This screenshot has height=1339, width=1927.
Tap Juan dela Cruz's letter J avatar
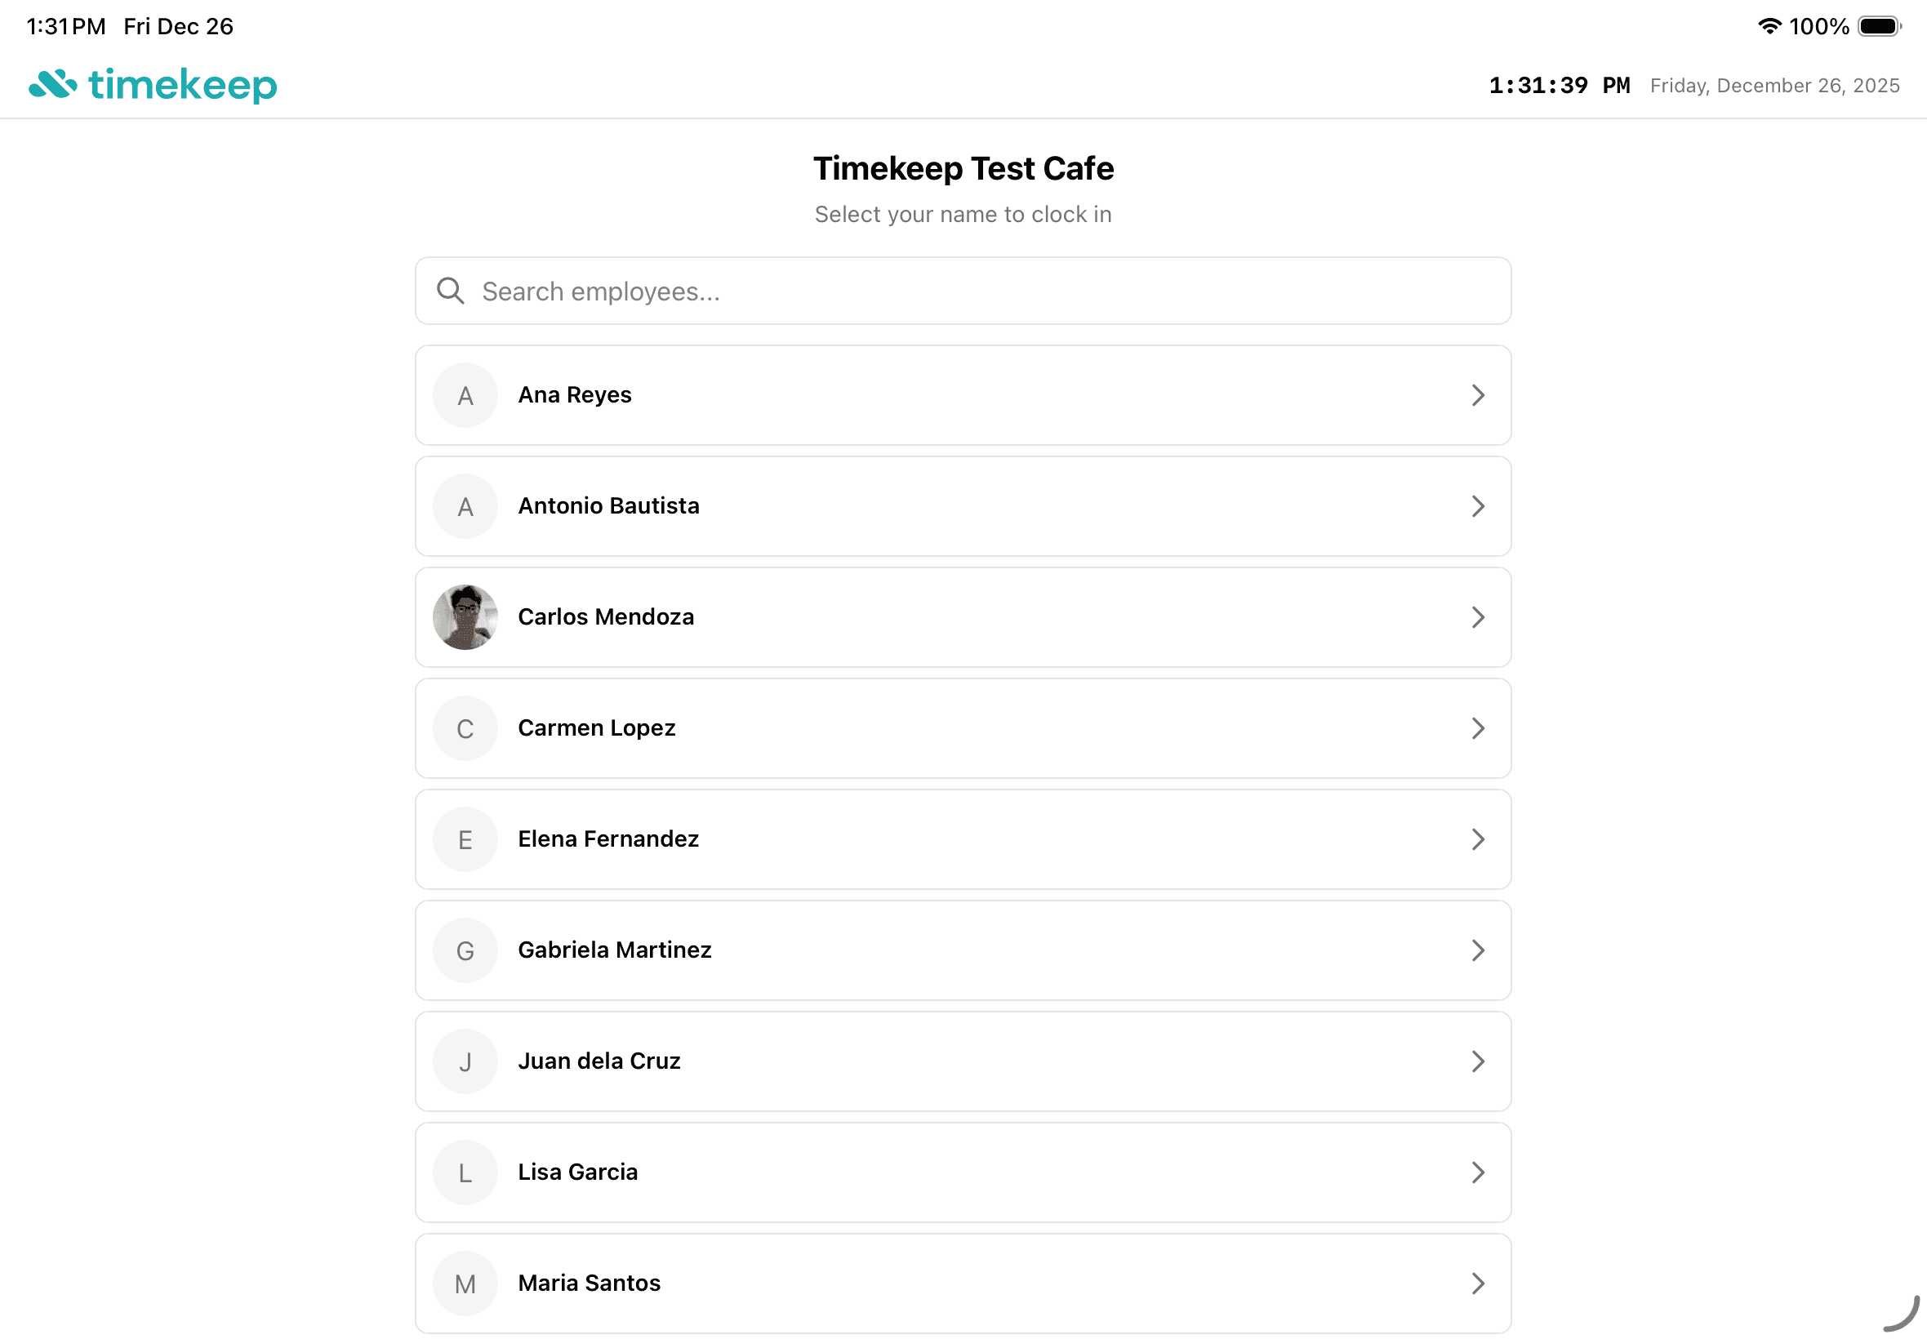pyautogui.click(x=465, y=1061)
